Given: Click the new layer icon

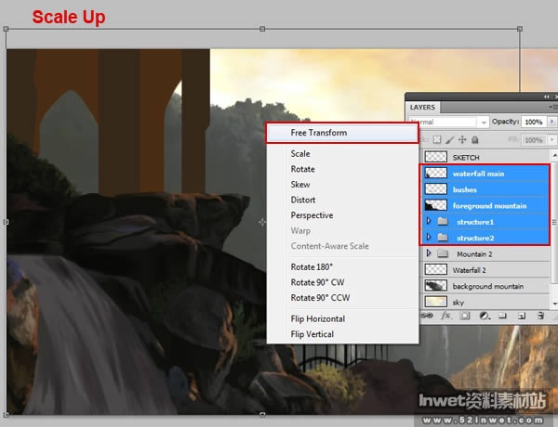Looking at the screenshot, I should pos(522,316).
